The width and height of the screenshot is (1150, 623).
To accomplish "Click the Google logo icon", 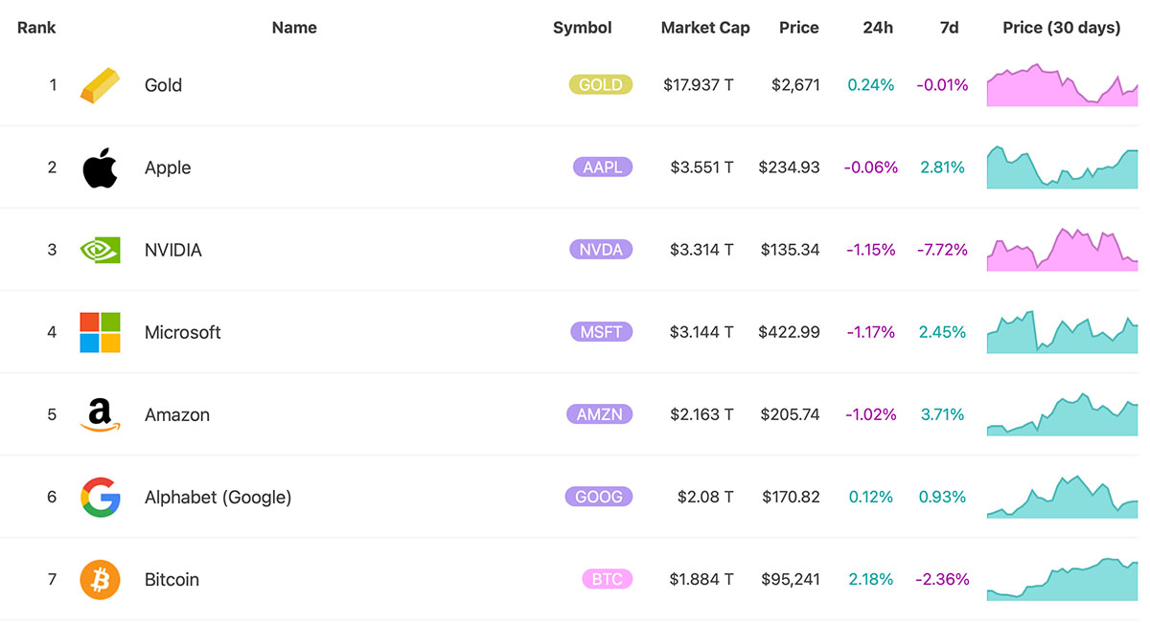I will coord(100,497).
